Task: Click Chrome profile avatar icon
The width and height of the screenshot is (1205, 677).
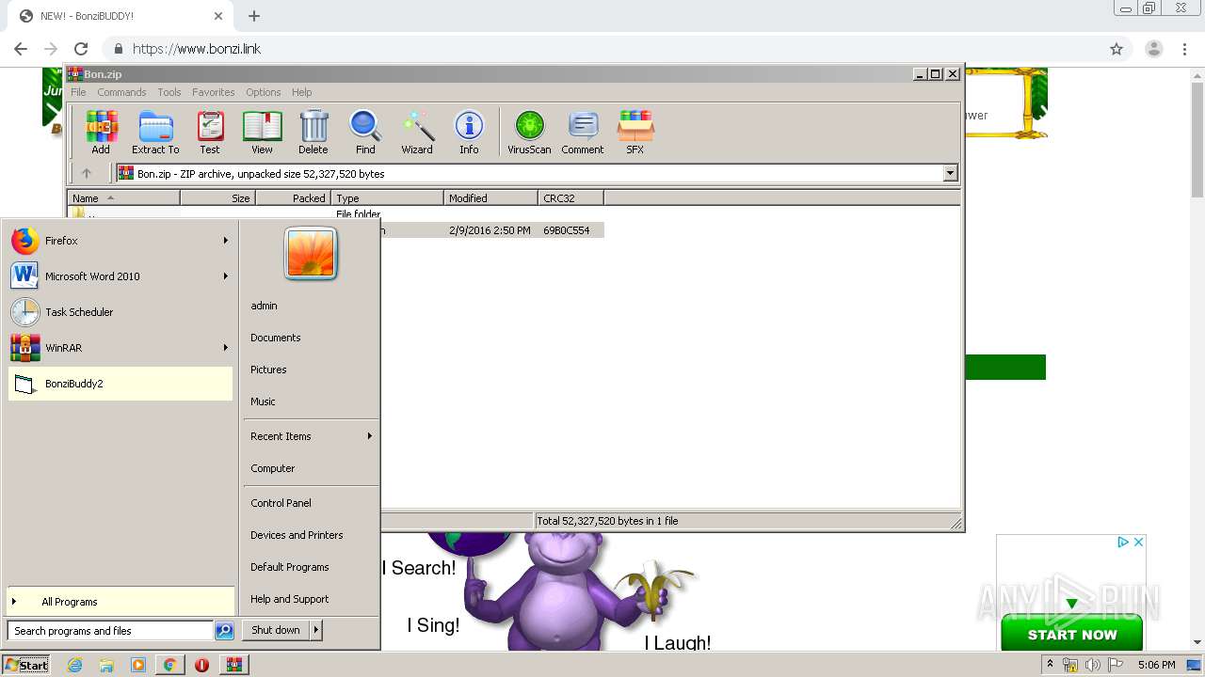Action: click(1154, 49)
